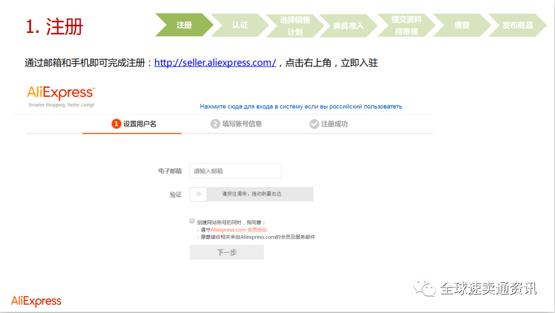
Task: Click the number 2 step circle icon
Action: tap(215, 124)
